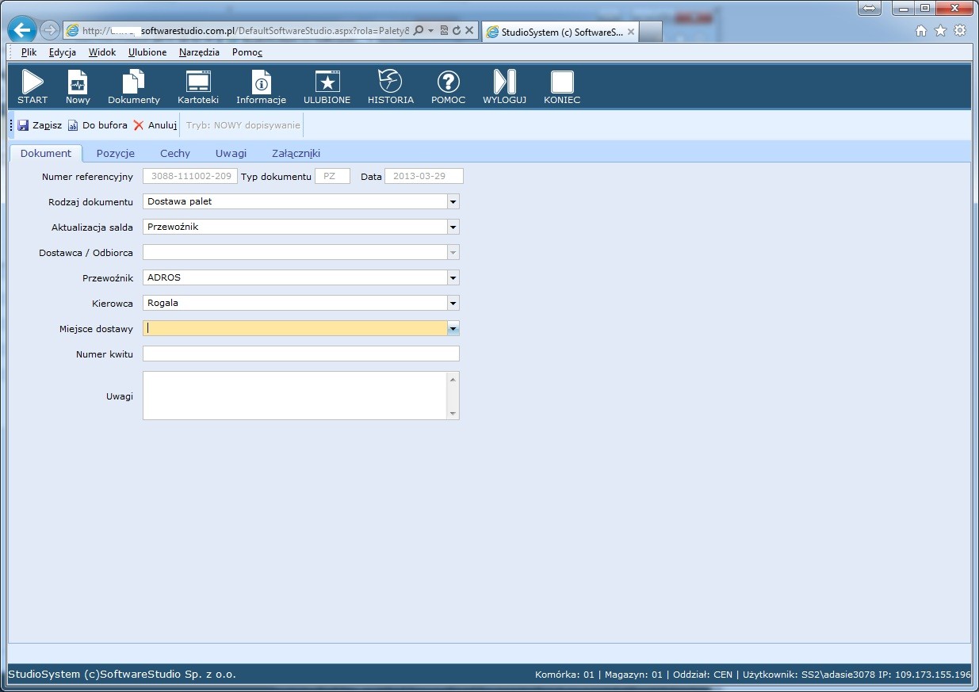The height and width of the screenshot is (692, 979).
Task: Refresh the page in address bar
Action: [x=457, y=31]
